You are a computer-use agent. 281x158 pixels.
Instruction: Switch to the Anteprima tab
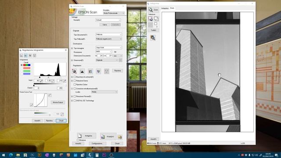[x=165, y=8]
